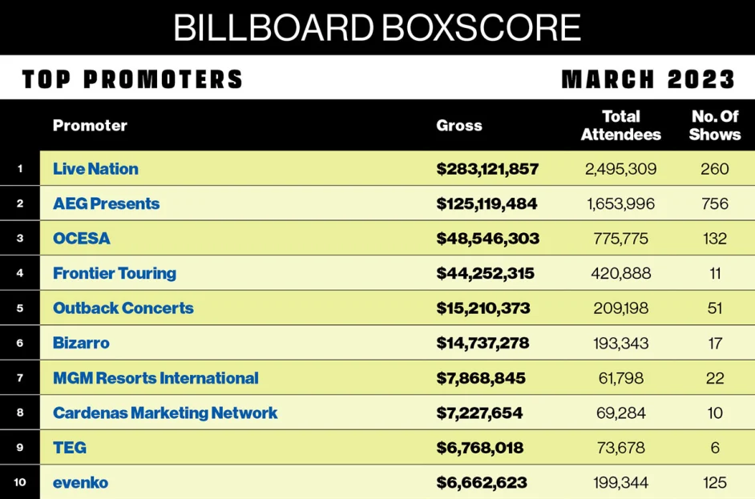Click the No. Of Shows header

(x=714, y=126)
